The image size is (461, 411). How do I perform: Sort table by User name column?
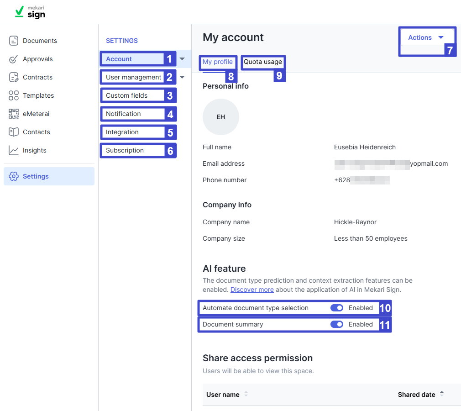pyautogui.click(x=246, y=394)
